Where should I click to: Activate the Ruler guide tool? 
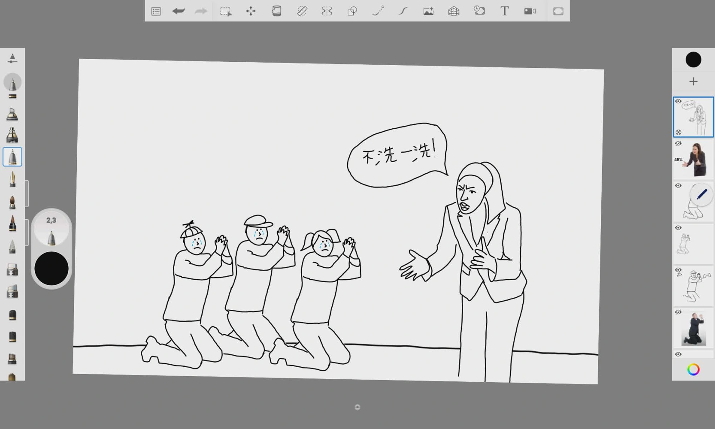click(302, 11)
